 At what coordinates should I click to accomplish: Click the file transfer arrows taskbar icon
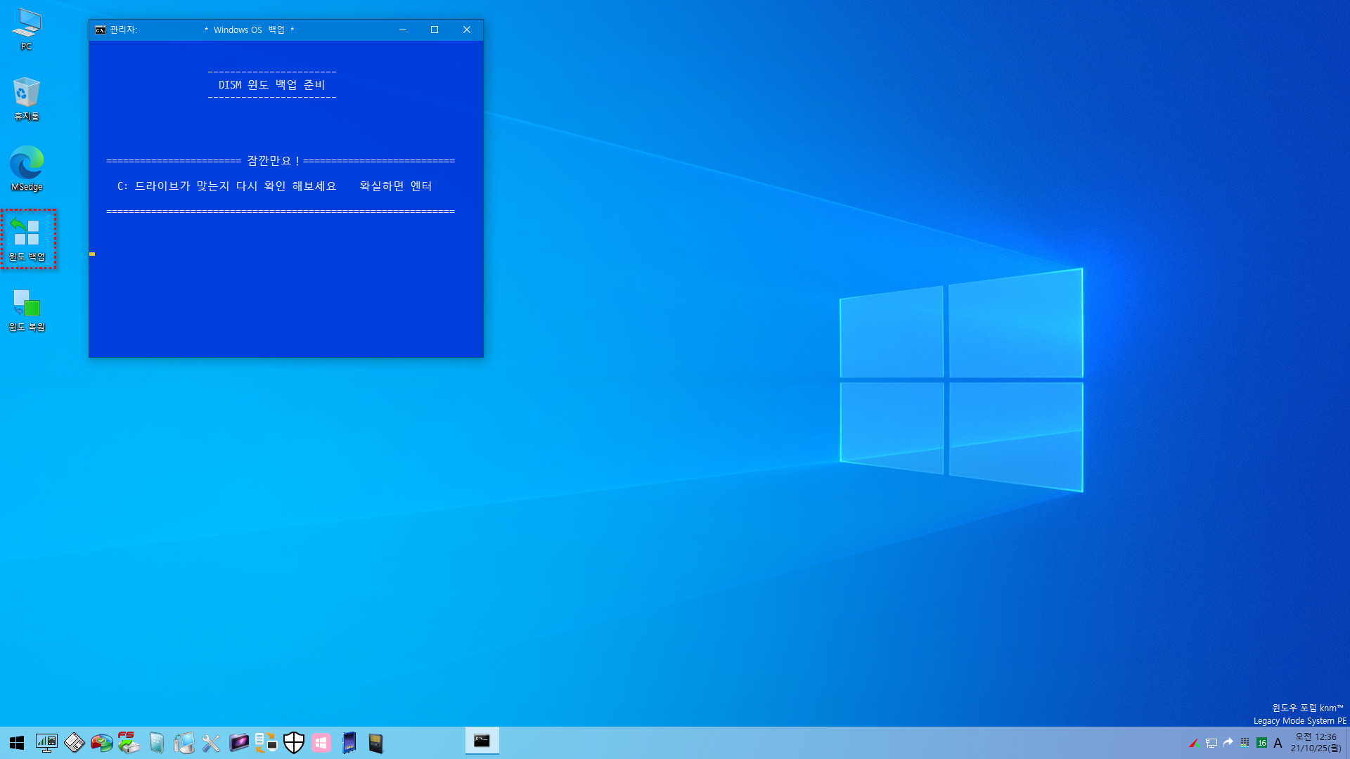(266, 743)
